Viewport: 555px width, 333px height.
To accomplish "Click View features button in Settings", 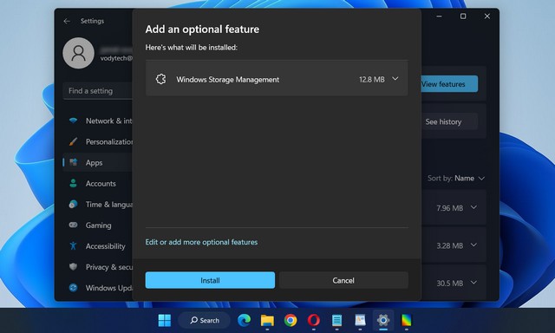I will click(449, 84).
